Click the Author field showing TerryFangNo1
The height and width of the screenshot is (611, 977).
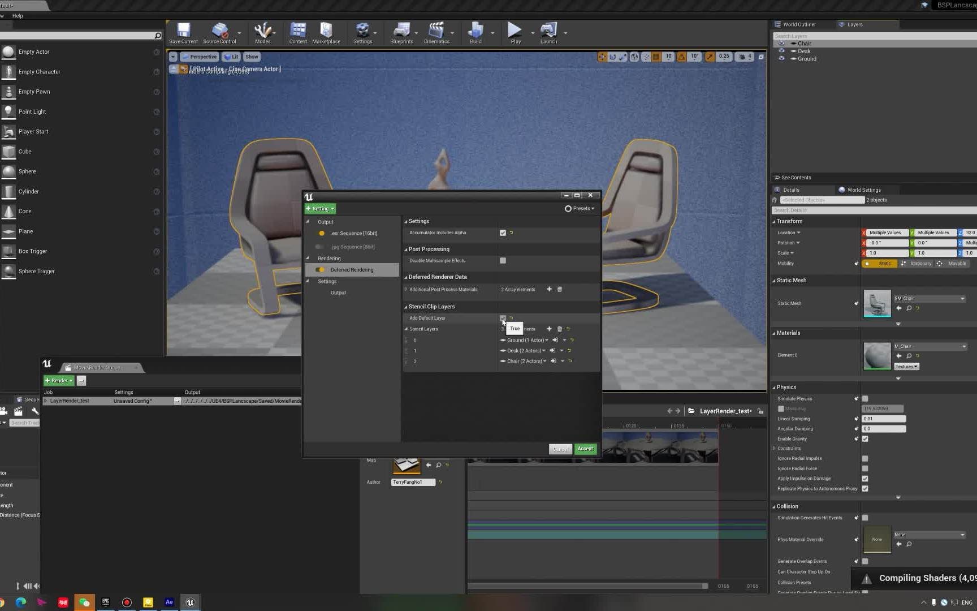[x=412, y=482]
